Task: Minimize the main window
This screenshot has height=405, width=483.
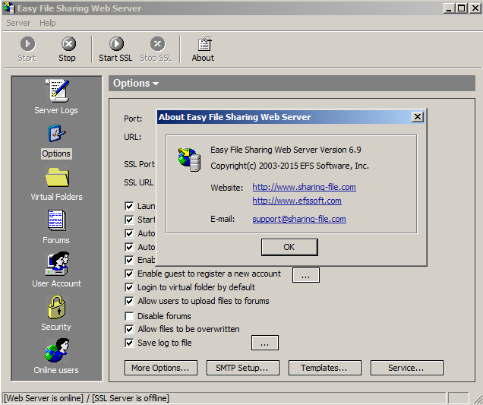Action: (x=449, y=8)
